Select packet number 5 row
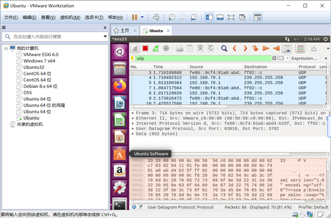This screenshot has height=218, width=331. (x=228, y=82)
